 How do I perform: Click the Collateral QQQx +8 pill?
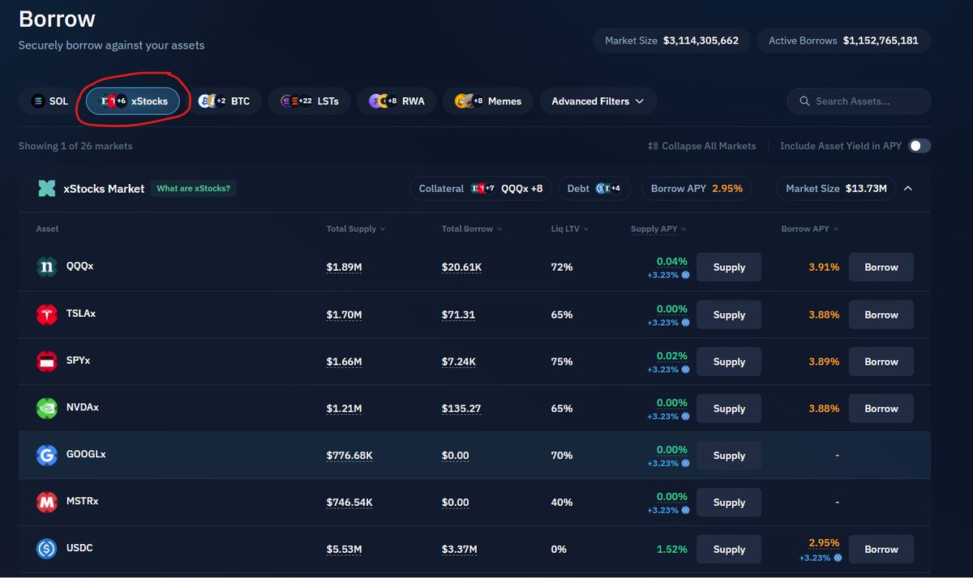481,188
